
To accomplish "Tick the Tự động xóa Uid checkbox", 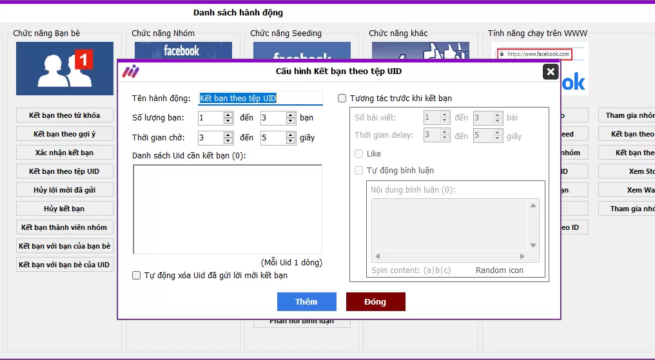I will tap(136, 275).
